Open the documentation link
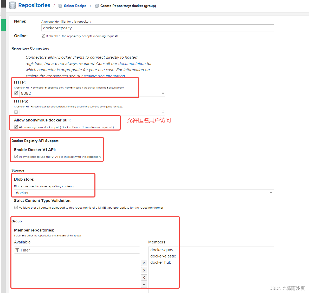Screen dimensions: 309x293 (132, 64)
